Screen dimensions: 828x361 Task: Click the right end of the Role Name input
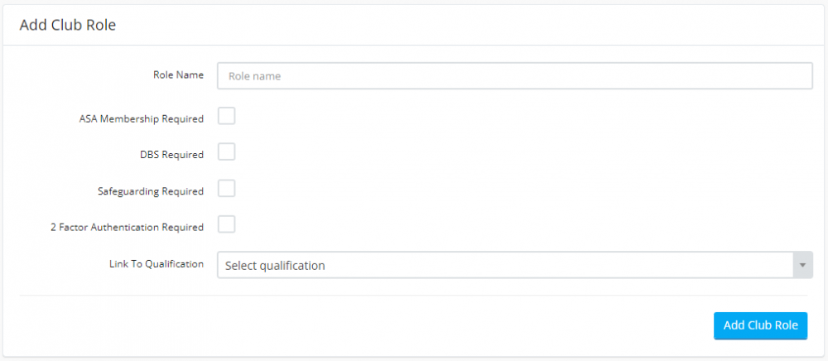pos(795,75)
